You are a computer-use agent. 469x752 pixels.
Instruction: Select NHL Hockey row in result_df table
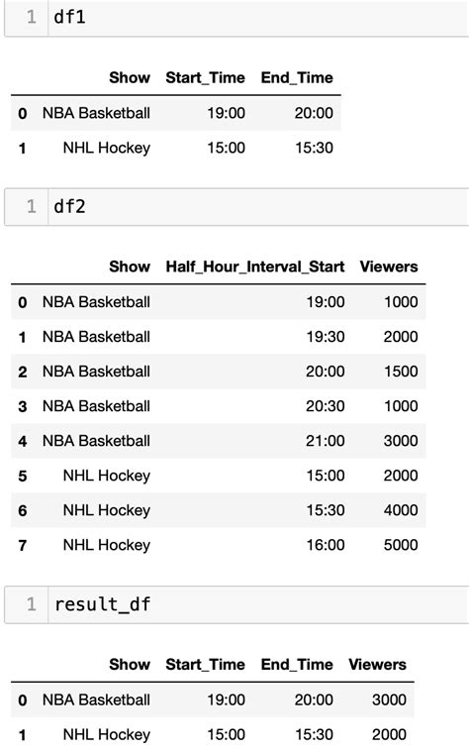click(x=213, y=734)
